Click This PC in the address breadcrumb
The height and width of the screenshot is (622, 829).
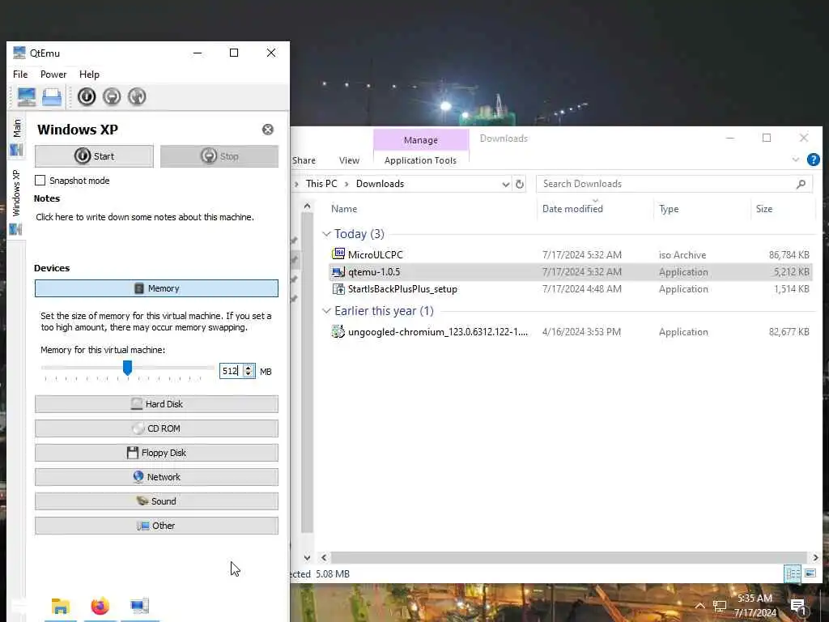[321, 184]
